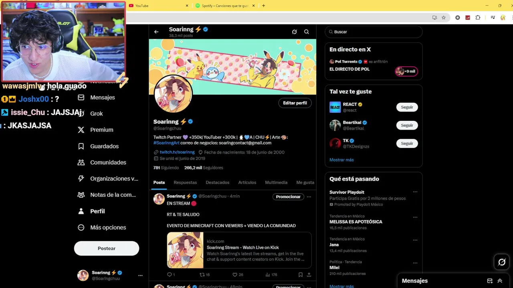Open Comunidades in the sidebar
This screenshot has height=288, width=513.
point(102,162)
